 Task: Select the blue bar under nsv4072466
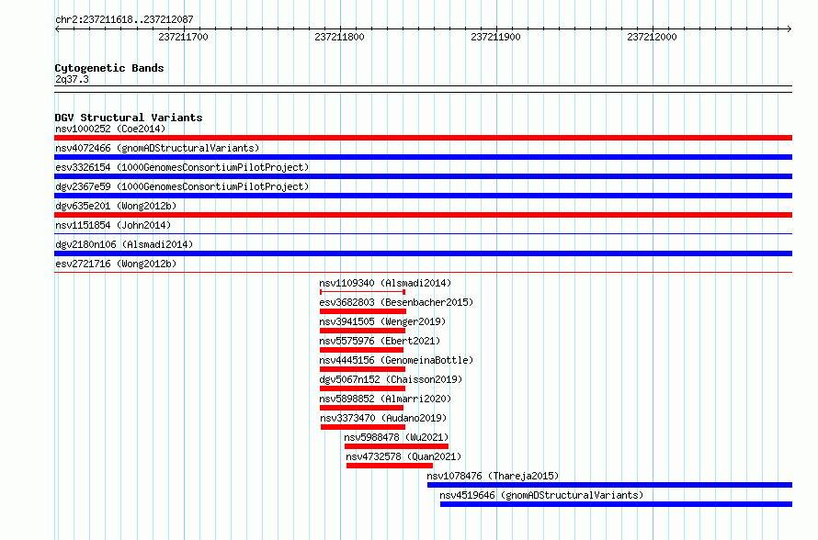[423, 157]
